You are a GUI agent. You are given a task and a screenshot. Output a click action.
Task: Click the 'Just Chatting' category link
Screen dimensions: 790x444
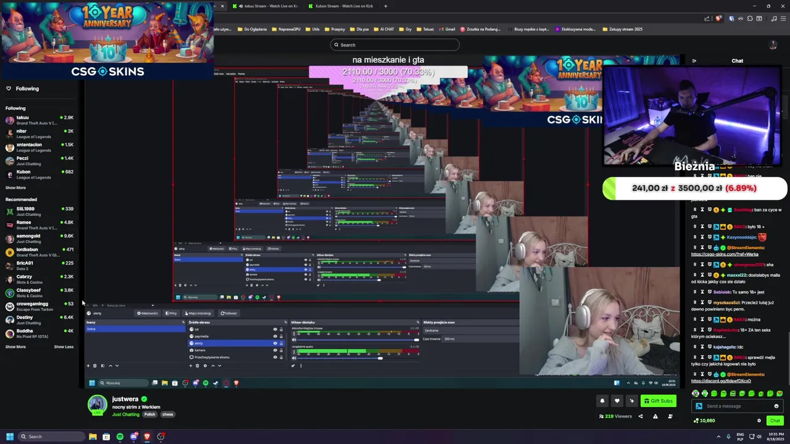(126, 414)
